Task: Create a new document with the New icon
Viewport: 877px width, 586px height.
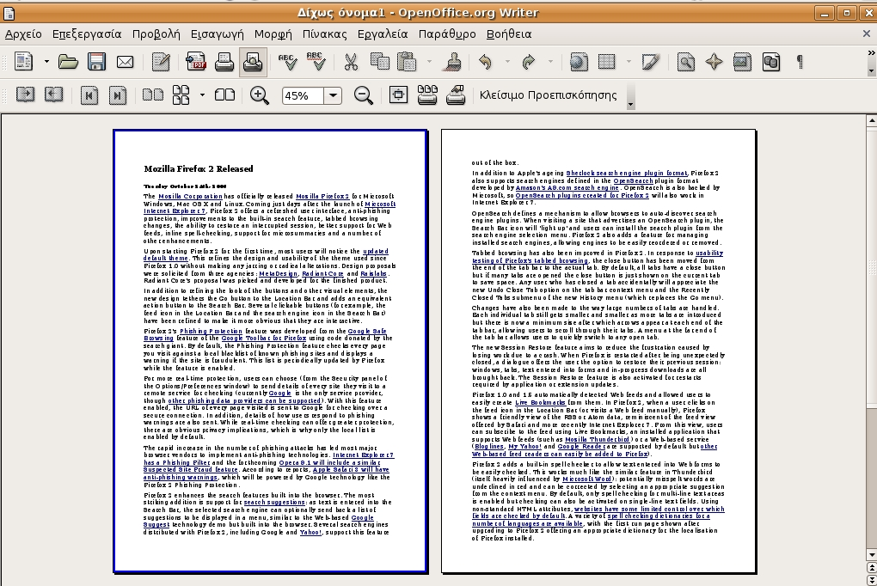Action: tap(23, 62)
